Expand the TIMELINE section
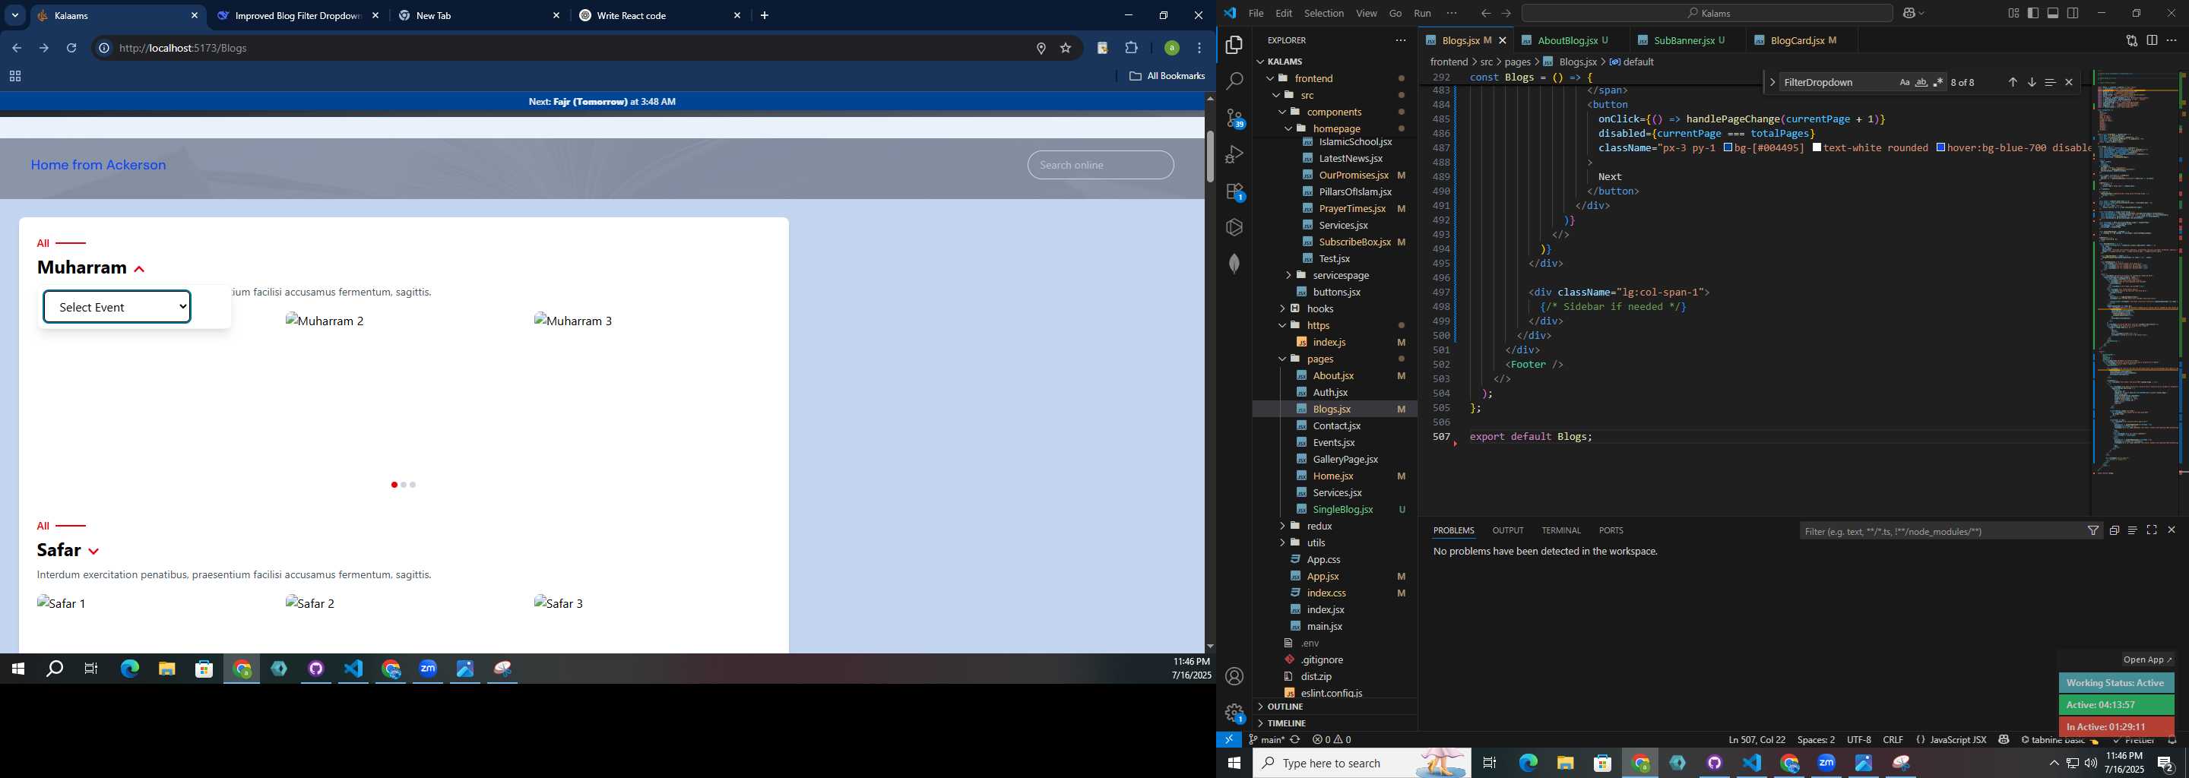Screen dimensions: 2189x778 point(1287,723)
